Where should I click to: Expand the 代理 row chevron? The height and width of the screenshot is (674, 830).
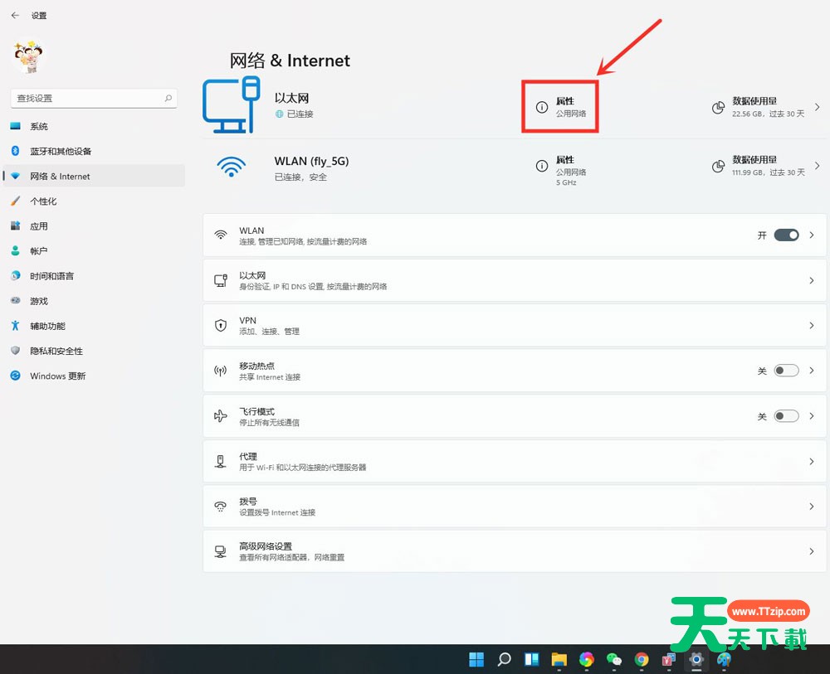812,462
